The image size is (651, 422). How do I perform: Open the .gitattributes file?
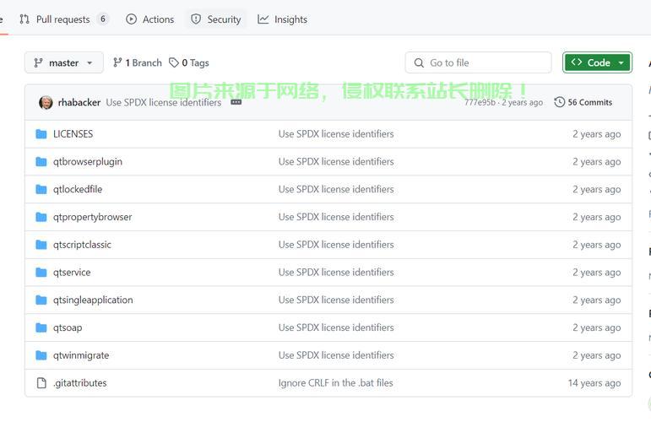pos(79,383)
